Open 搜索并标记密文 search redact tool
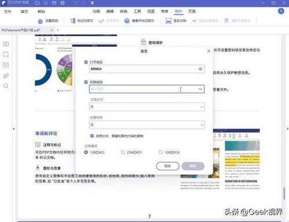Screen dimensions: 289x222 pyautogui.click(x=139, y=21)
